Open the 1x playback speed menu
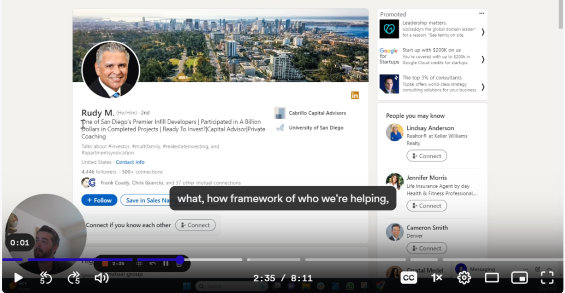Viewport: 565px width, 293px height. click(x=436, y=278)
